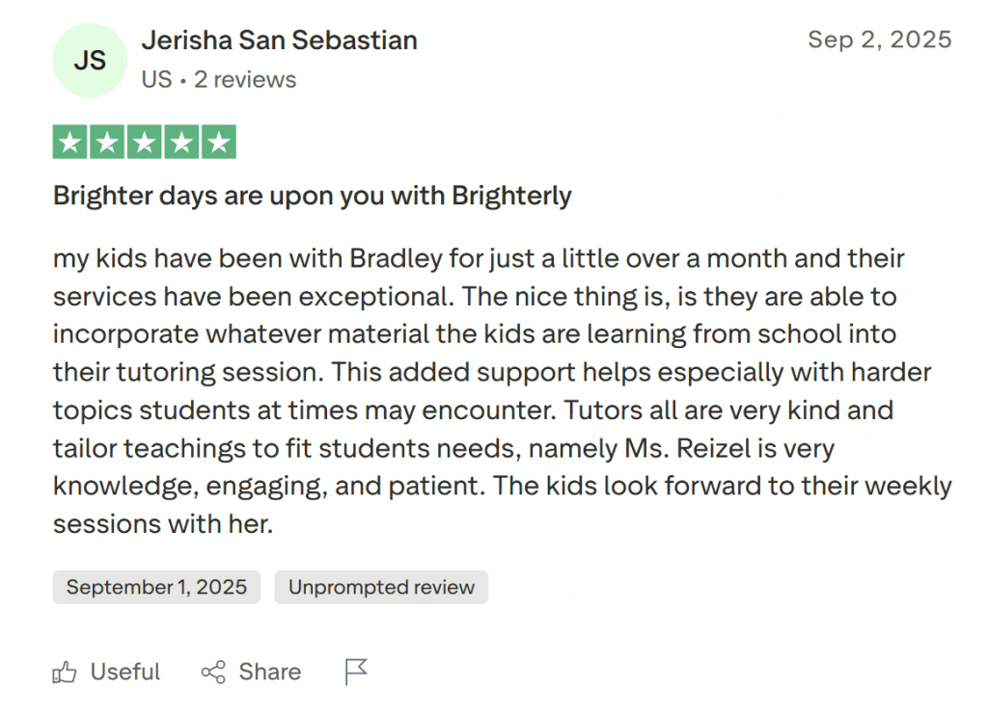Click the thumbs-up Useful icon
Image resolution: width=988 pixels, height=717 pixels.
tap(65, 672)
